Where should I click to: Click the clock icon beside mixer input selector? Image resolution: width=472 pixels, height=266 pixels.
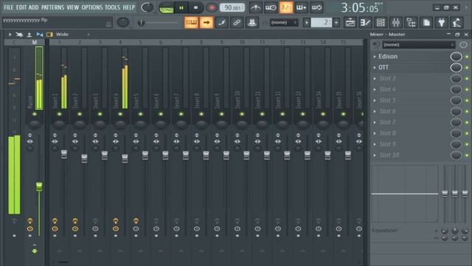tap(463, 44)
